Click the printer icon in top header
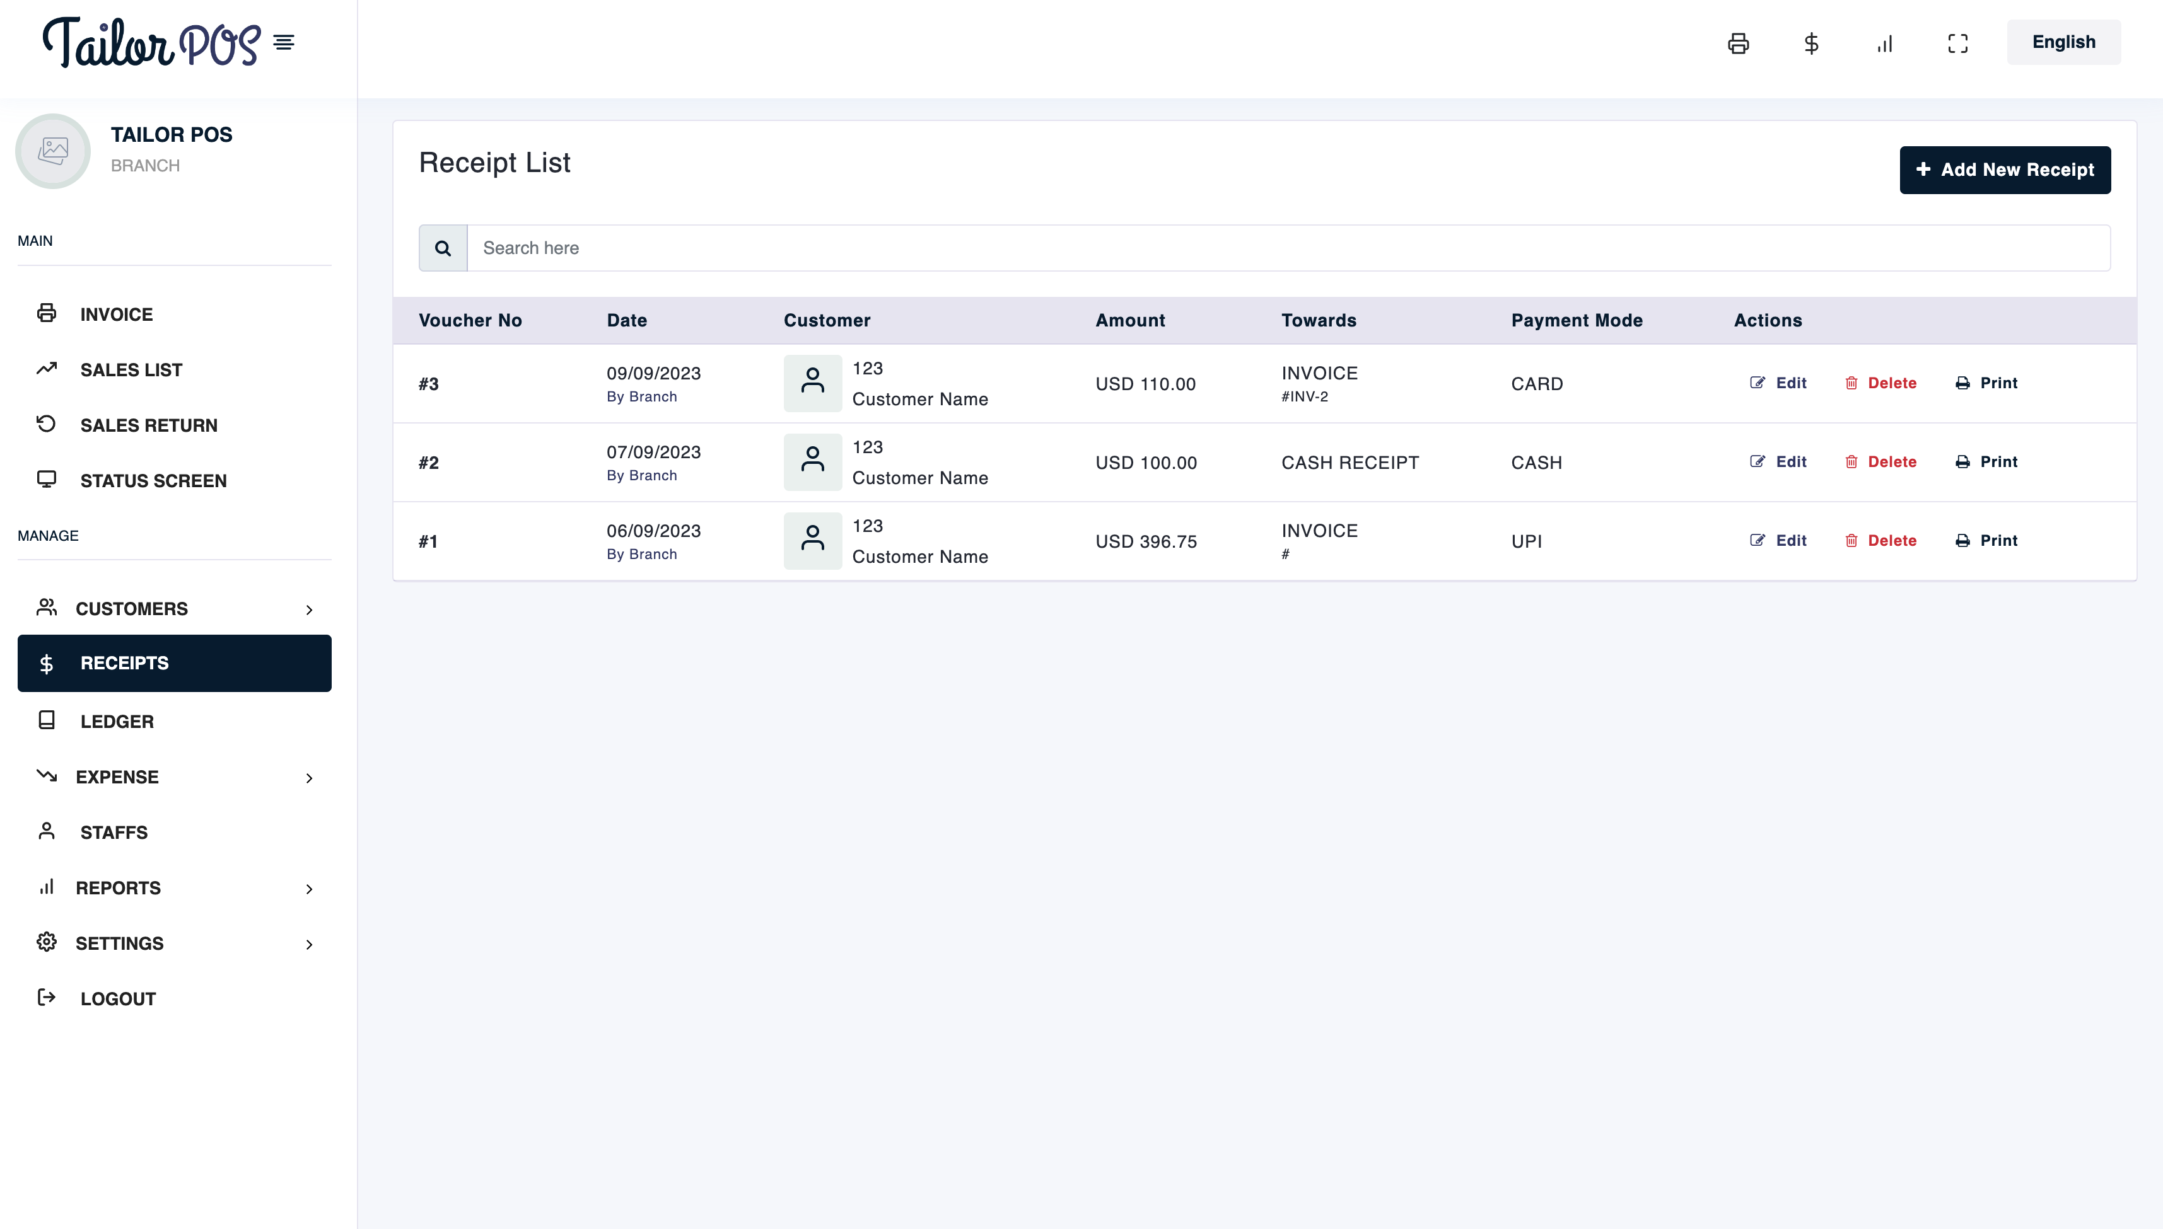The width and height of the screenshot is (2163, 1229). 1737,43
